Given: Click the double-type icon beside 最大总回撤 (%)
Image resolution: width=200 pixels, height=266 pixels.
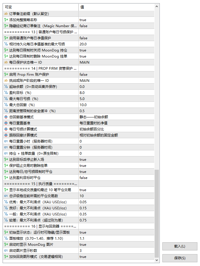Looking at the screenshot, I should click(6, 105).
